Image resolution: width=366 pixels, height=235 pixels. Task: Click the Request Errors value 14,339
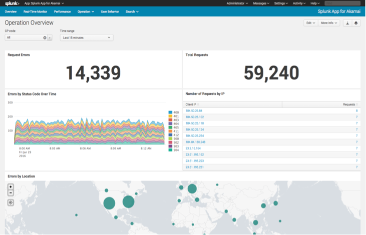tap(93, 73)
